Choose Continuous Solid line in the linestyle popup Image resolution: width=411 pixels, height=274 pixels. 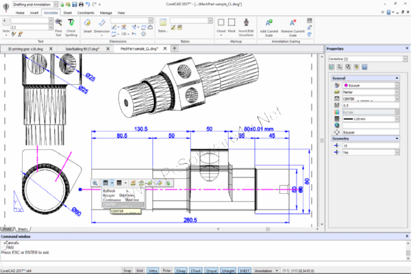121,200
